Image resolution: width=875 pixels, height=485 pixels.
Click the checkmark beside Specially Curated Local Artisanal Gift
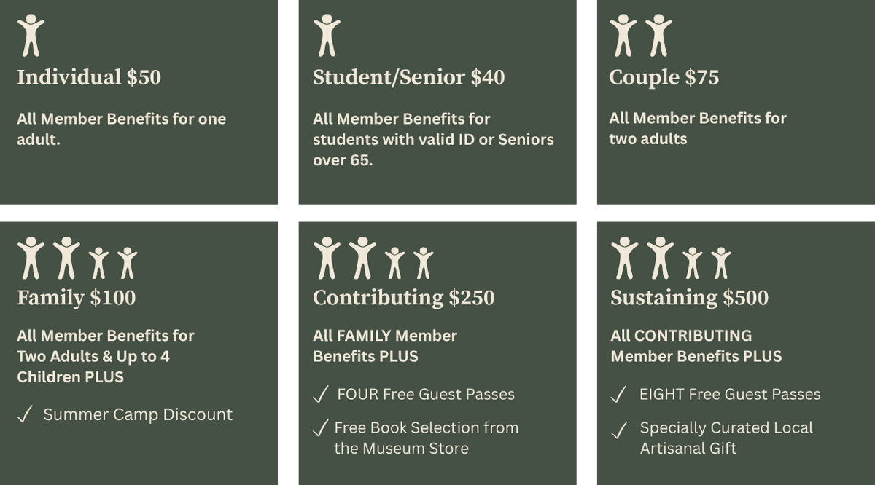click(618, 430)
